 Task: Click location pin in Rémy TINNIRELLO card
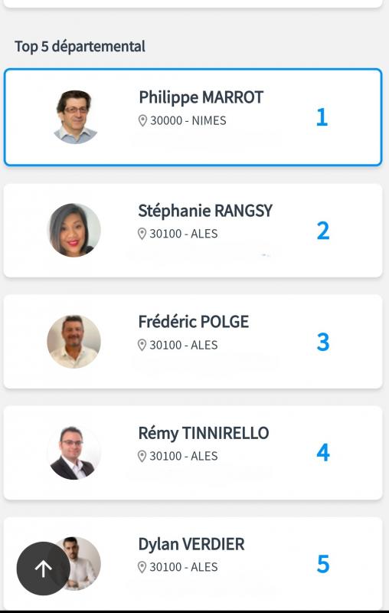click(142, 456)
